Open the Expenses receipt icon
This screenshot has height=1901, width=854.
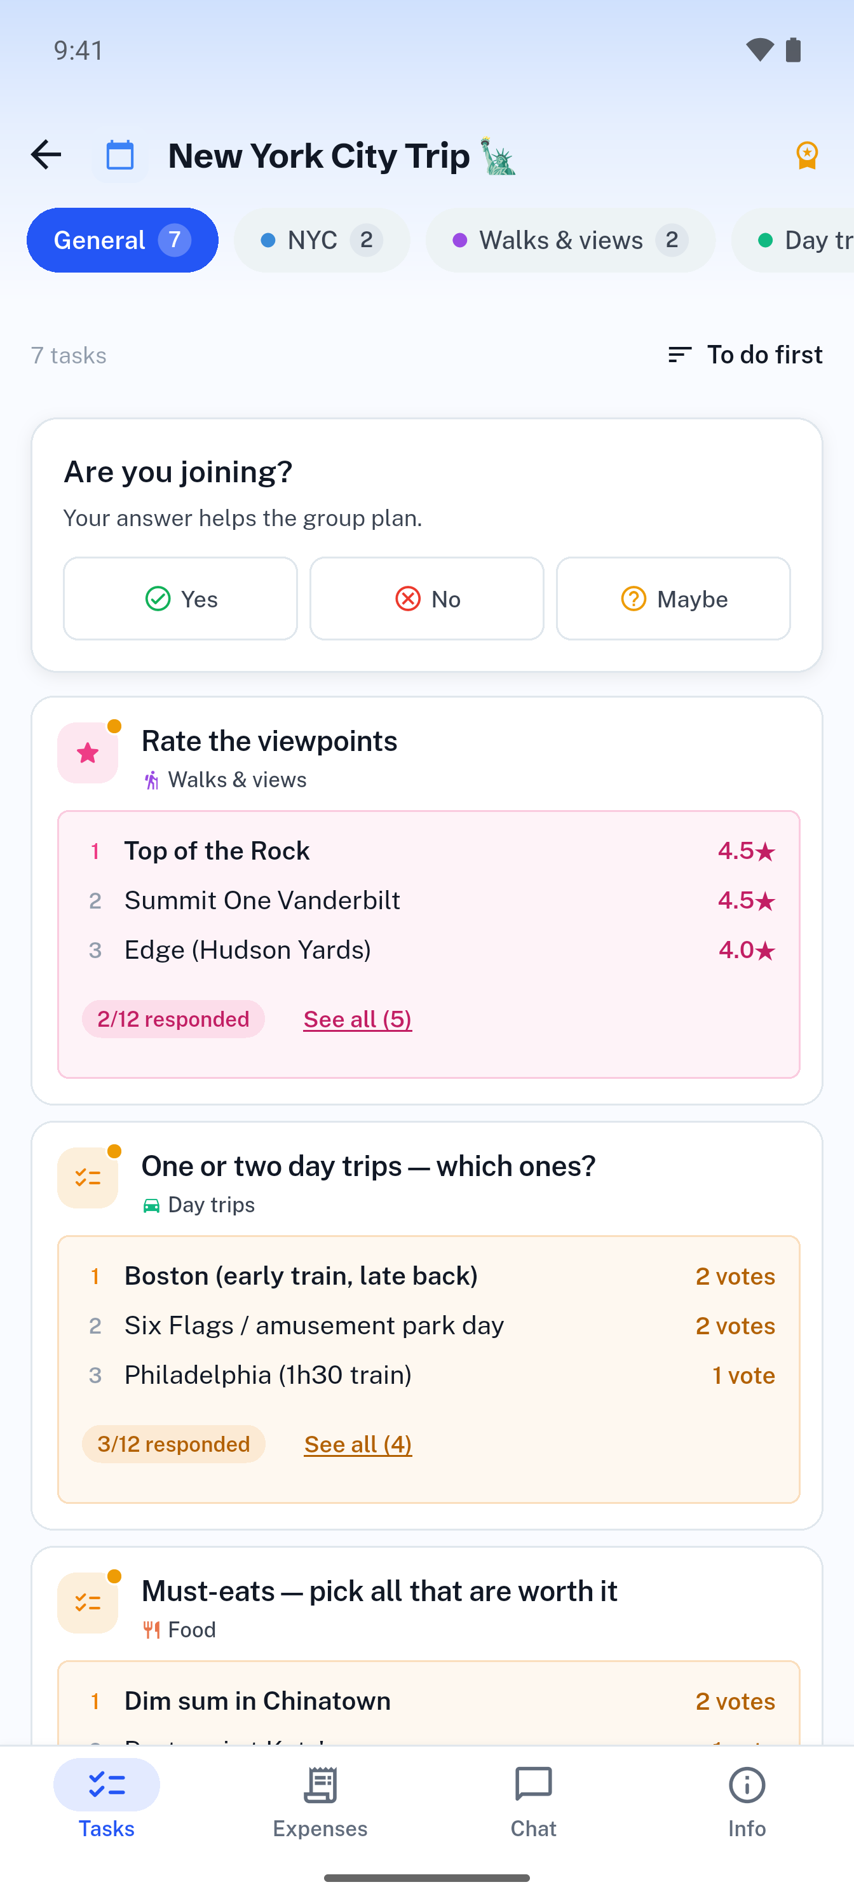(x=320, y=1785)
